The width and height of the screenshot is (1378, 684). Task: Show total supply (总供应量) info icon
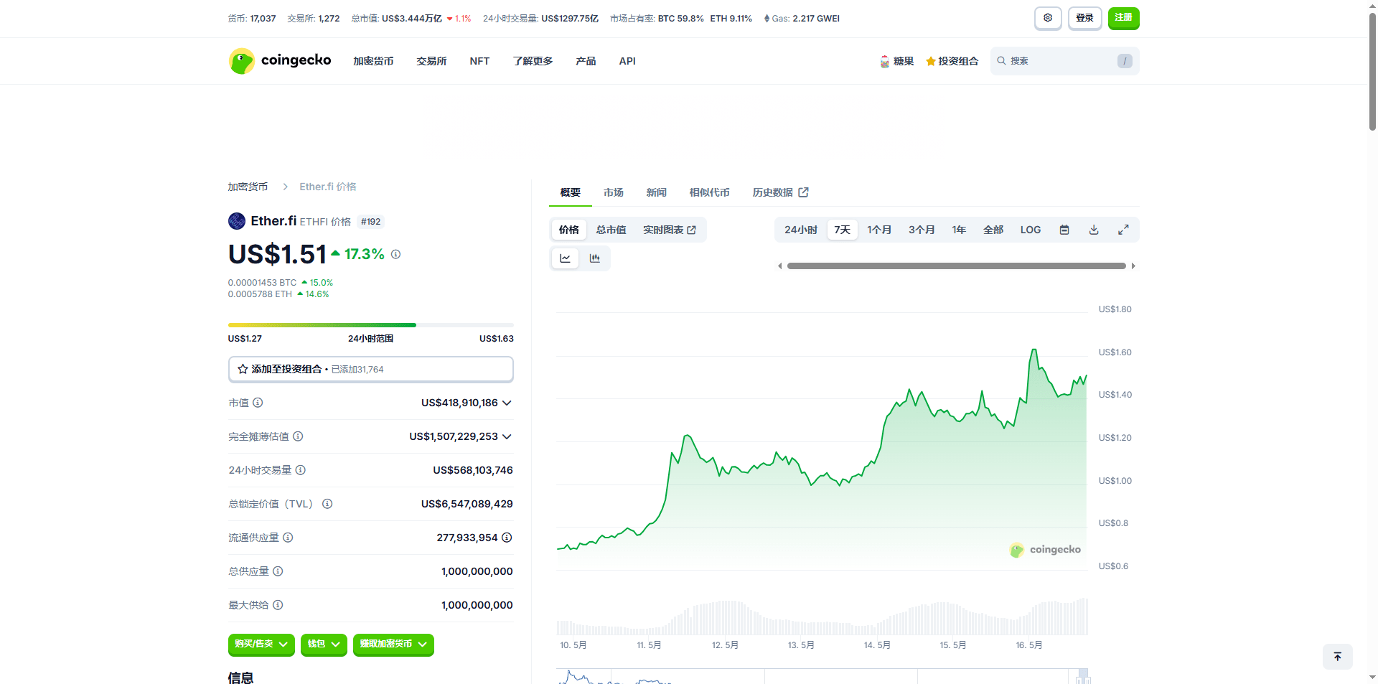(x=278, y=571)
